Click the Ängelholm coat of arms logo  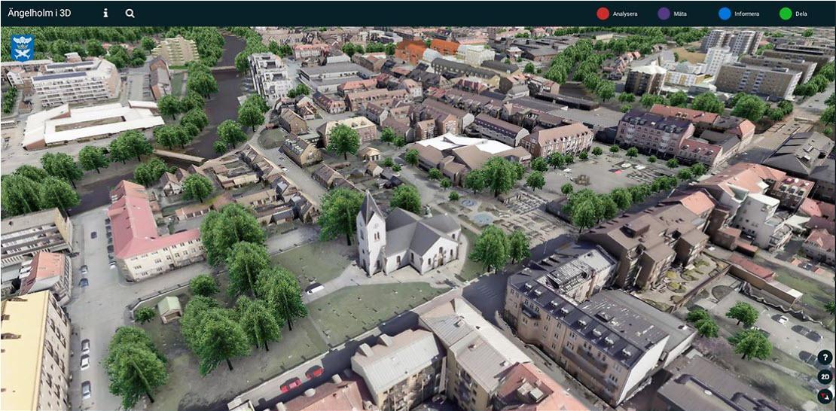click(x=23, y=47)
